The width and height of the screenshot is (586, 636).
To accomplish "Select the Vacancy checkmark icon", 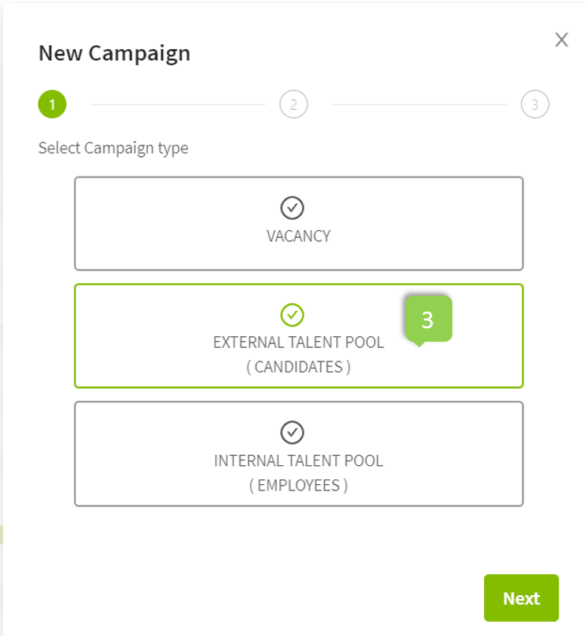I will 293,206.
